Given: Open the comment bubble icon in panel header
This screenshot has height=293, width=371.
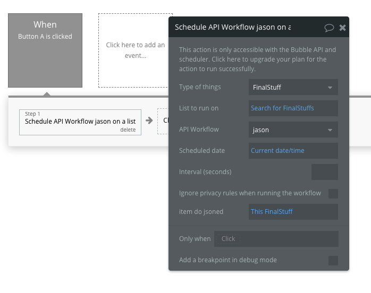Looking at the screenshot, I should (x=329, y=28).
